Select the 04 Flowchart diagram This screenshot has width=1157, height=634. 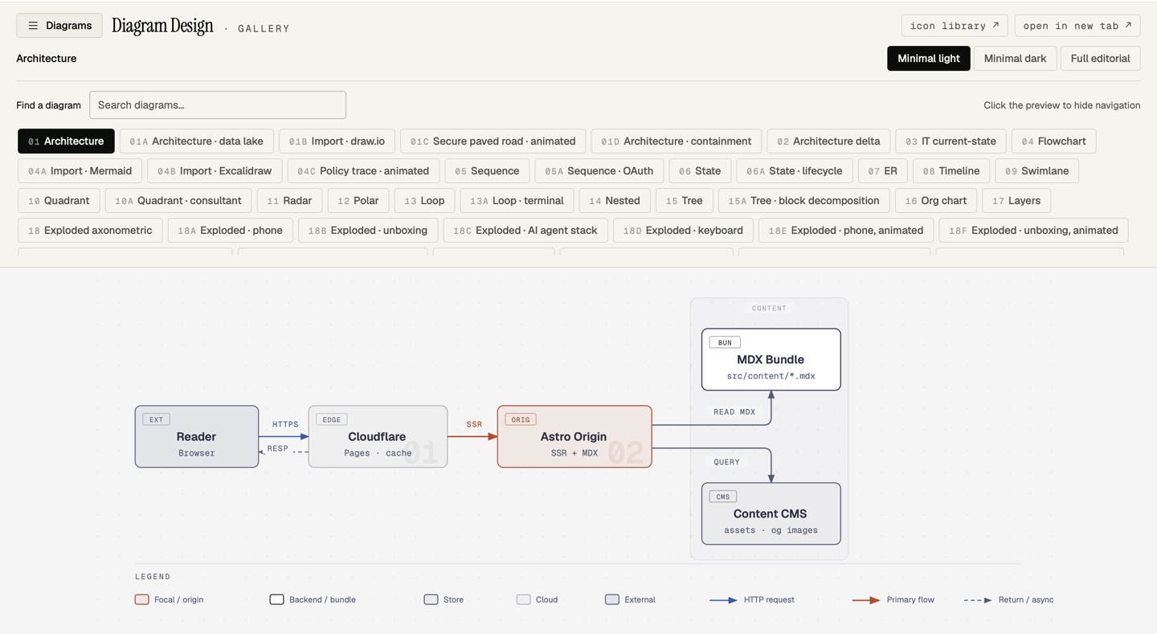pos(1054,141)
